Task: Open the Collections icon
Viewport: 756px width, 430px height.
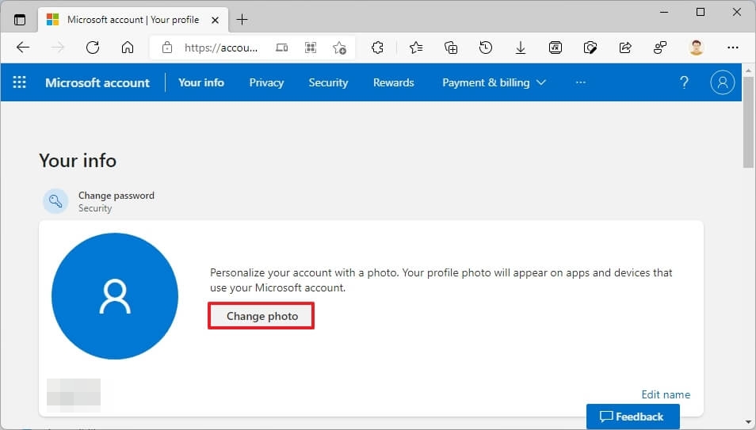Action: click(451, 48)
